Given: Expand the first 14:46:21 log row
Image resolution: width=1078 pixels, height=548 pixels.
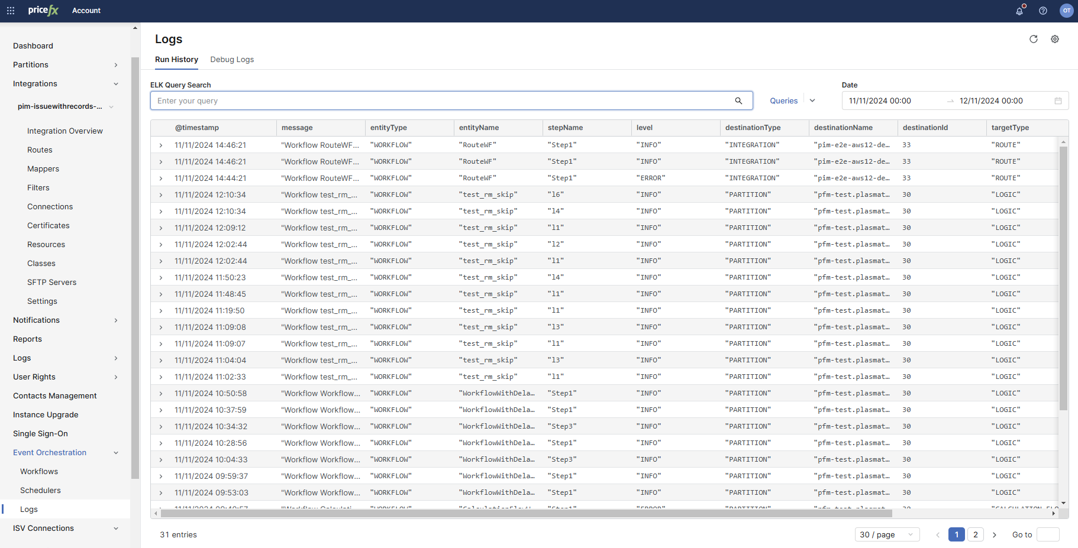Looking at the screenshot, I should click(161, 145).
